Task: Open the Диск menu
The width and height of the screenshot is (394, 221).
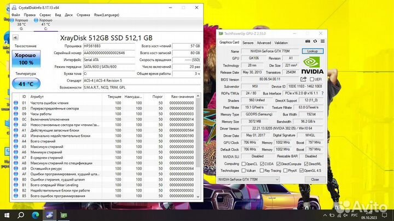Action: pyautogui.click(x=68, y=15)
